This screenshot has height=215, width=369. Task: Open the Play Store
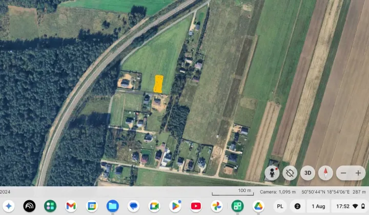pos(175,206)
